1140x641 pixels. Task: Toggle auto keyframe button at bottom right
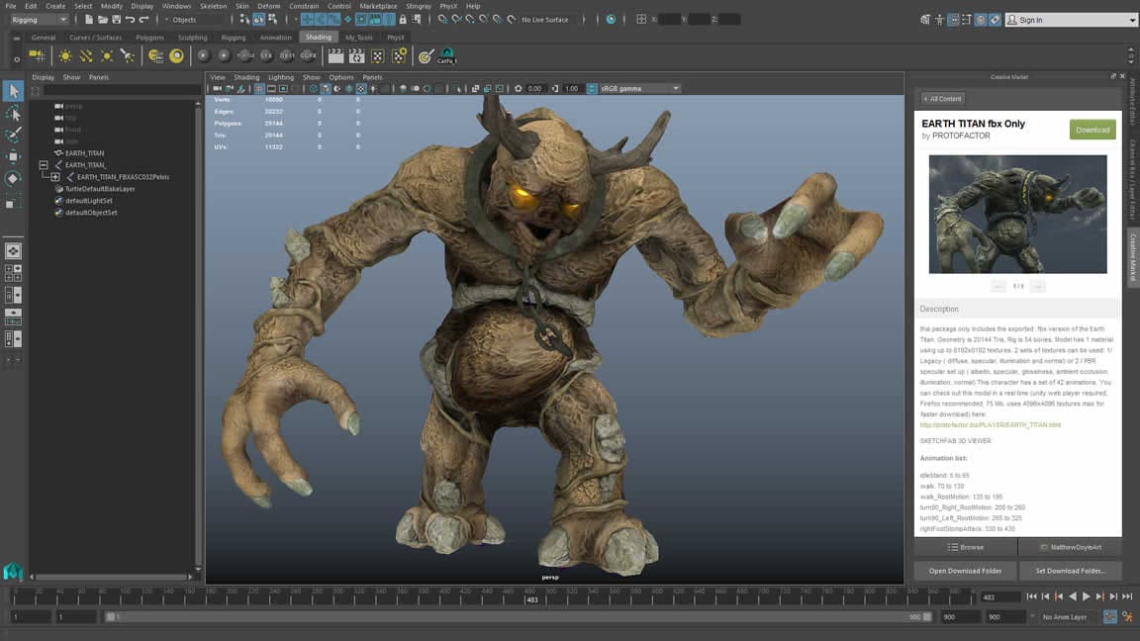tap(1109, 617)
